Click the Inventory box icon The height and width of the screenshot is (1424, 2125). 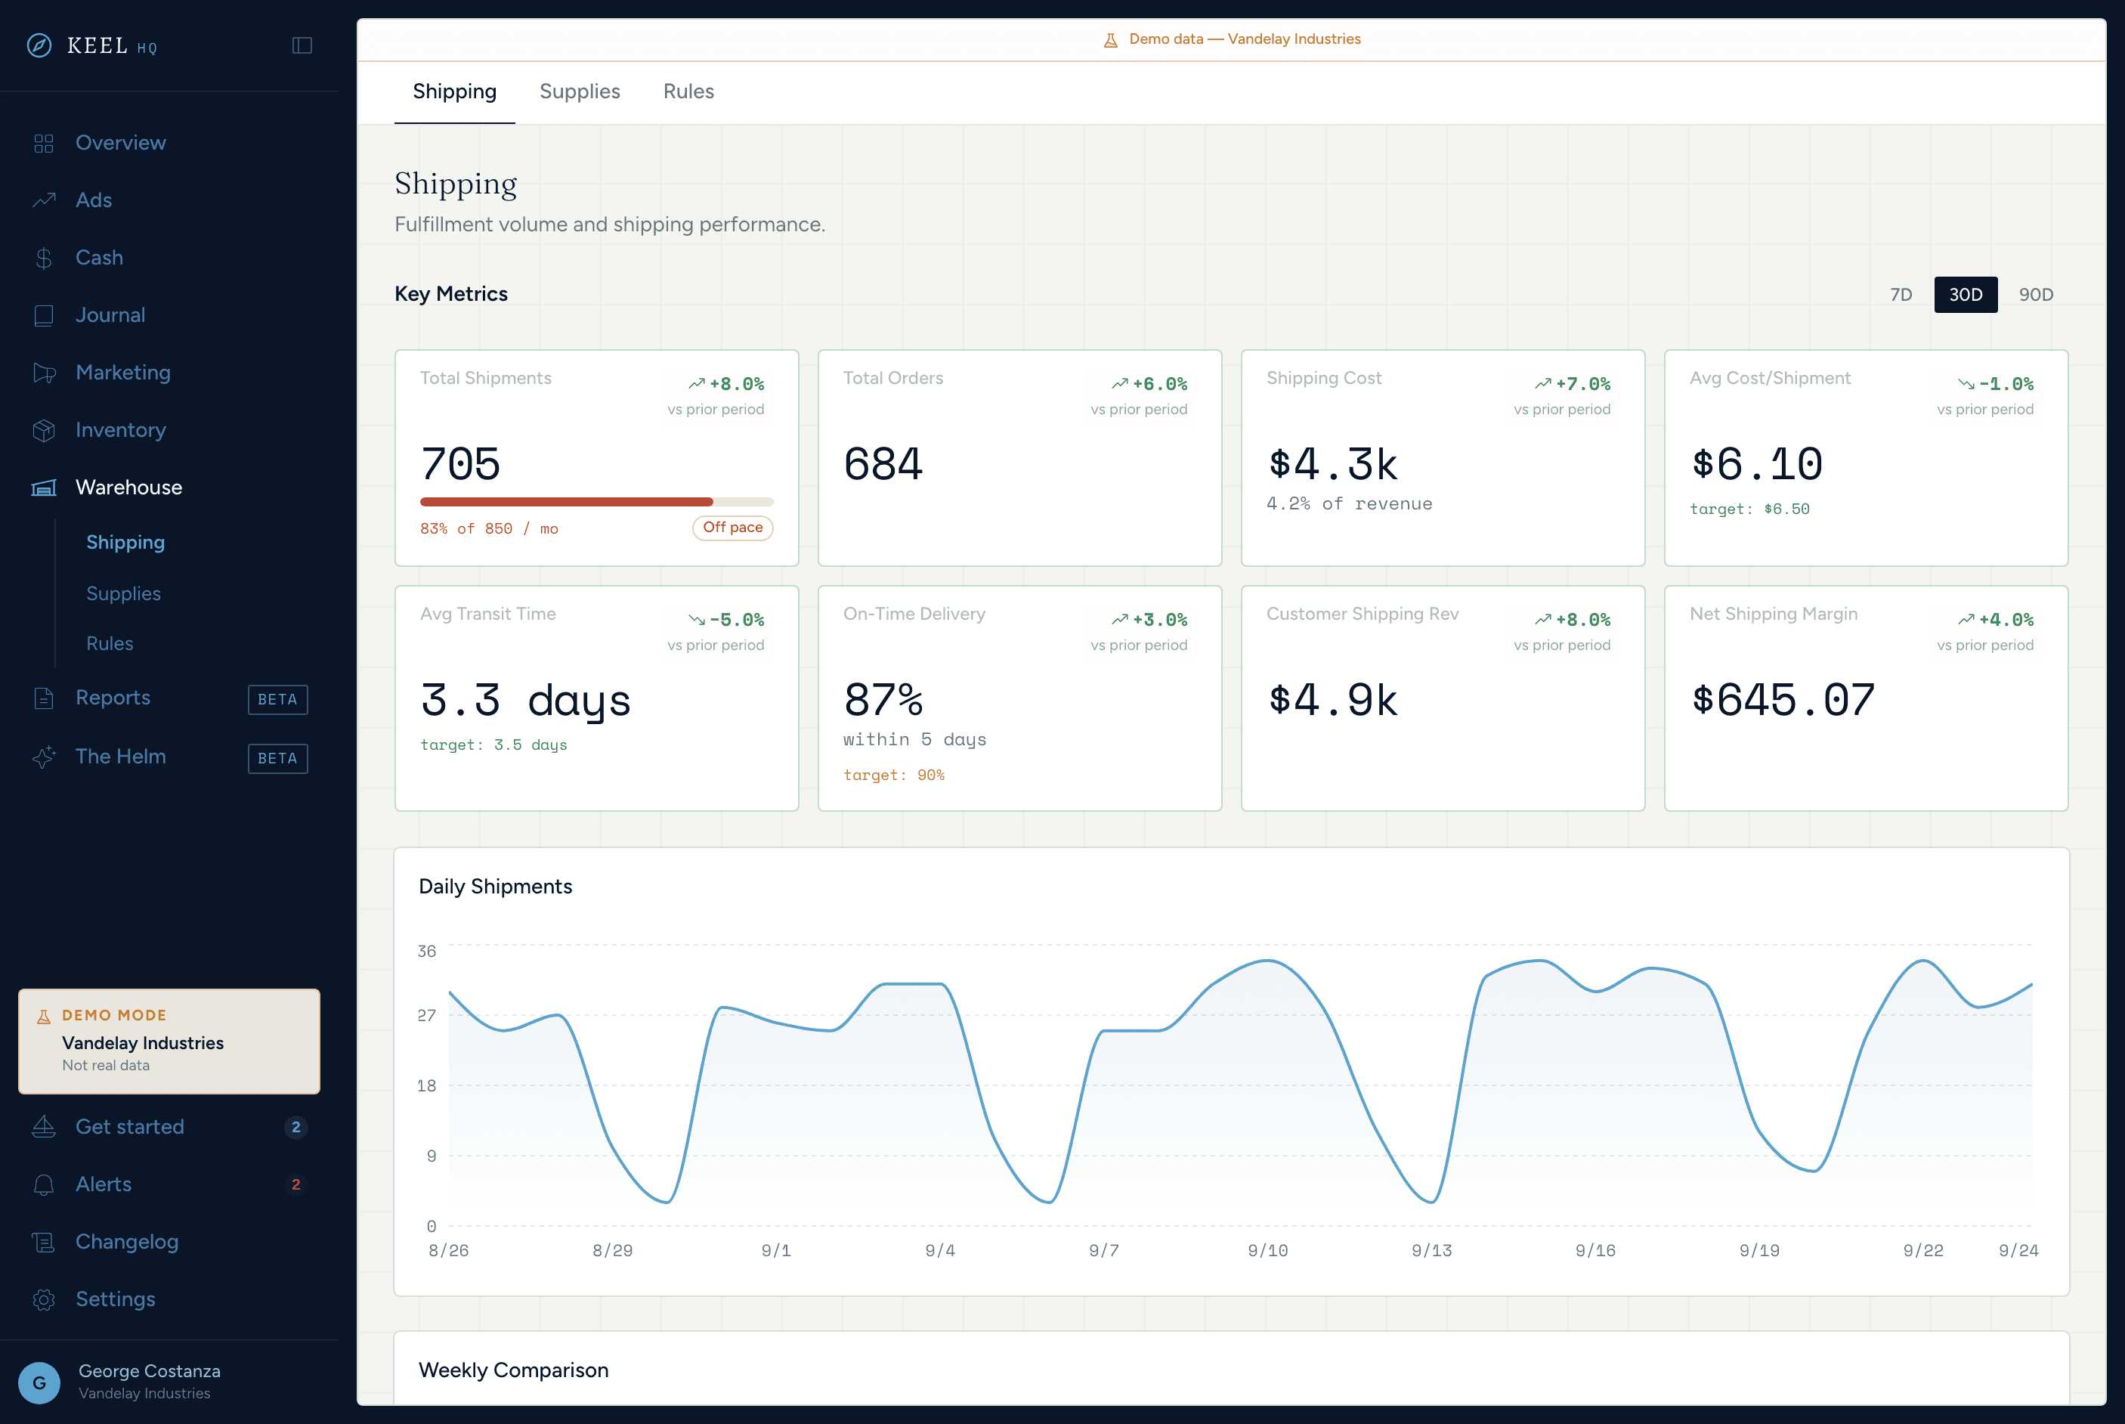click(44, 431)
